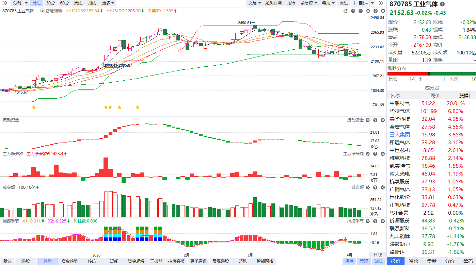Click the plus icon in the chart toolbar
Screen dimensions: 476x265
pos(353,11)
